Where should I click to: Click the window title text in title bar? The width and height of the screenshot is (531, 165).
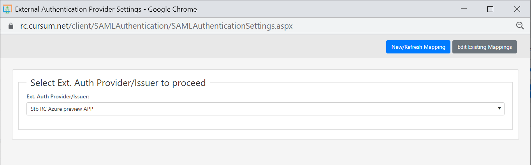[106, 9]
